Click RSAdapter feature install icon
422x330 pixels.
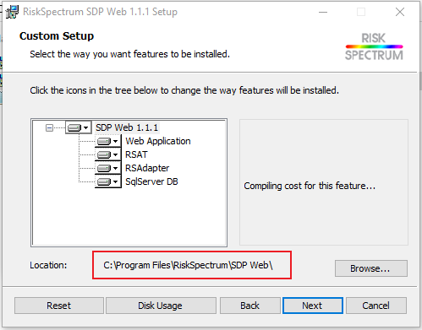(104, 168)
